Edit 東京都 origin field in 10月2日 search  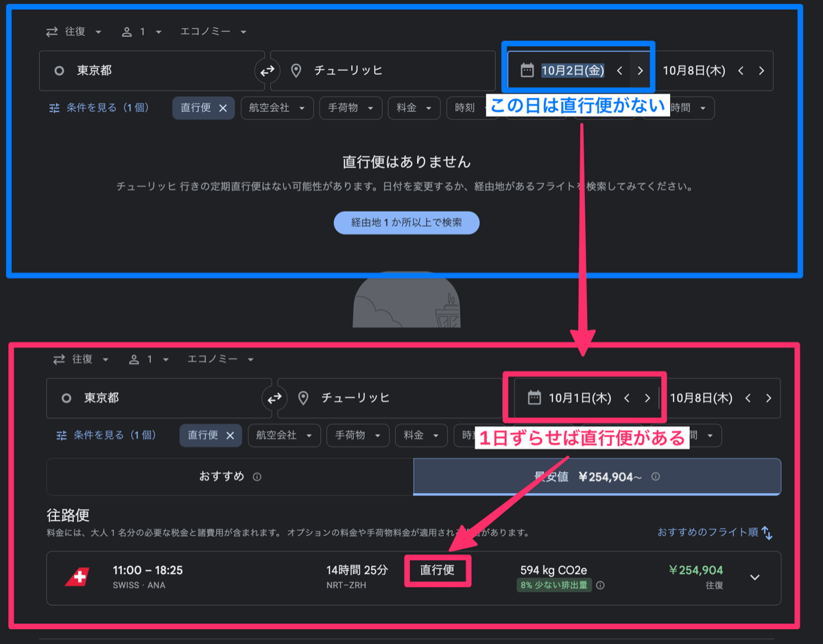pos(152,71)
